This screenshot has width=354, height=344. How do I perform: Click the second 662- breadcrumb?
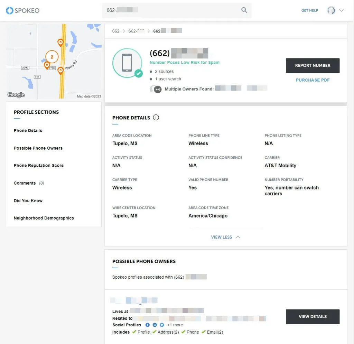point(136,31)
